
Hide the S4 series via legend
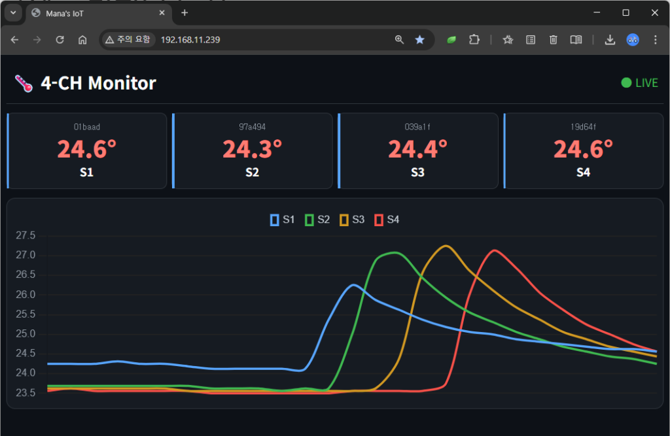pos(386,220)
